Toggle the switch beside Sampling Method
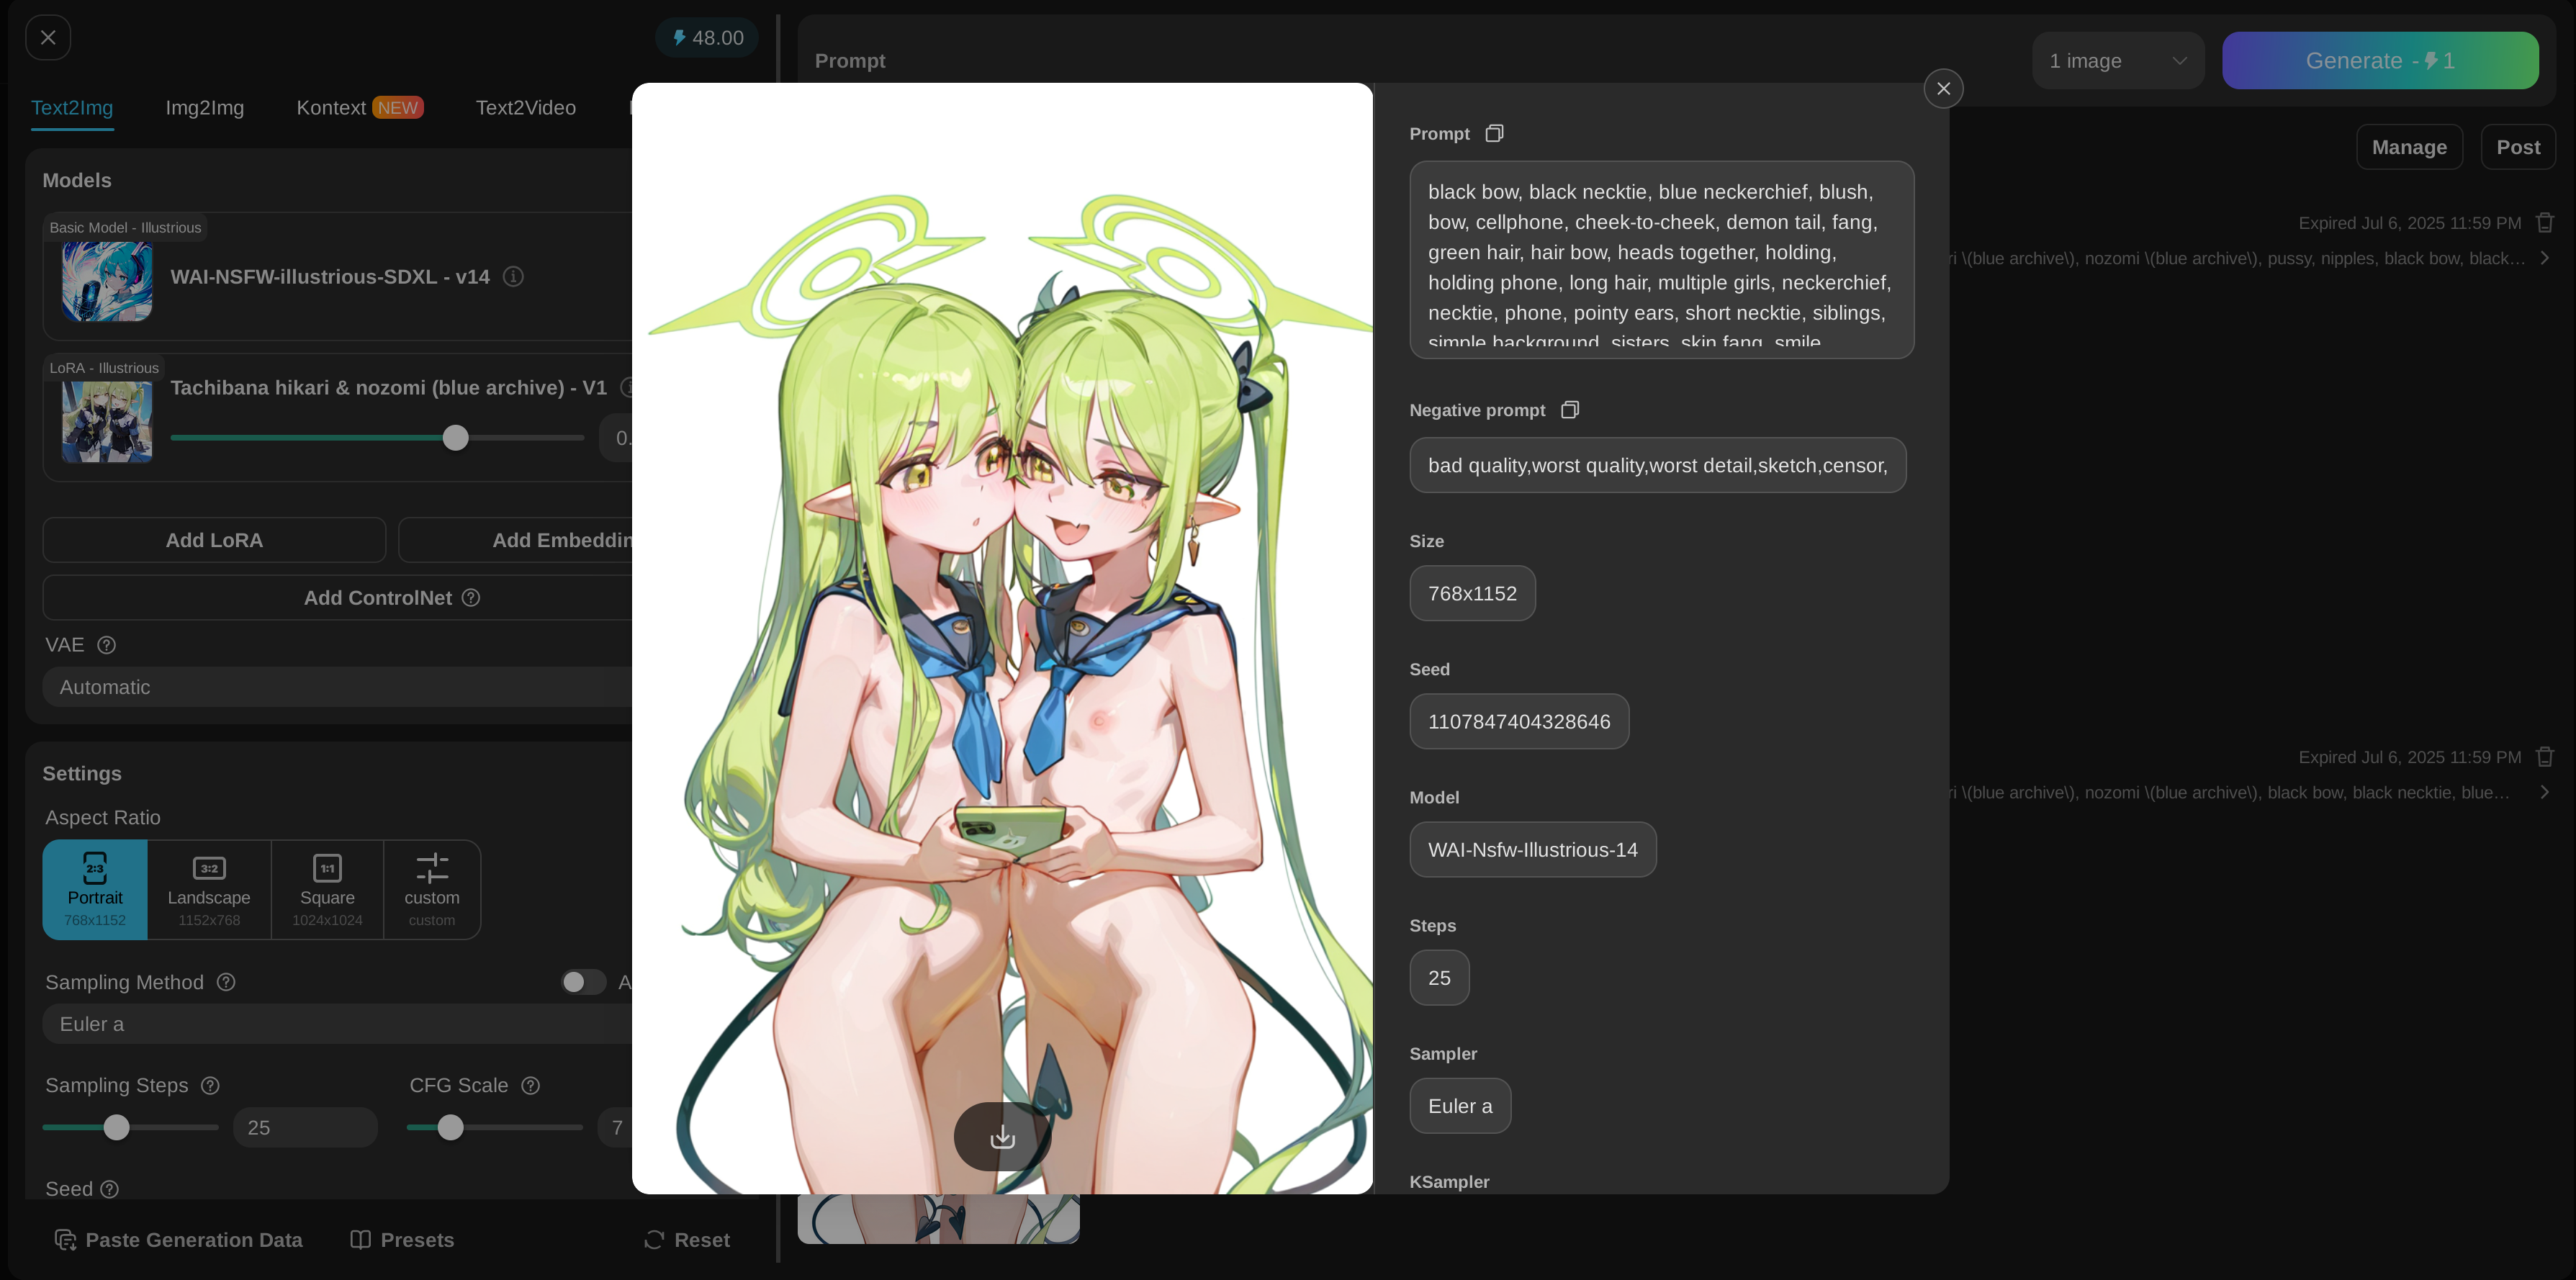2576x1280 pixels. coord(583,983)
